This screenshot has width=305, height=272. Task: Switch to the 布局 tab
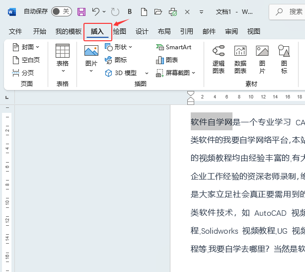(164, 31)
